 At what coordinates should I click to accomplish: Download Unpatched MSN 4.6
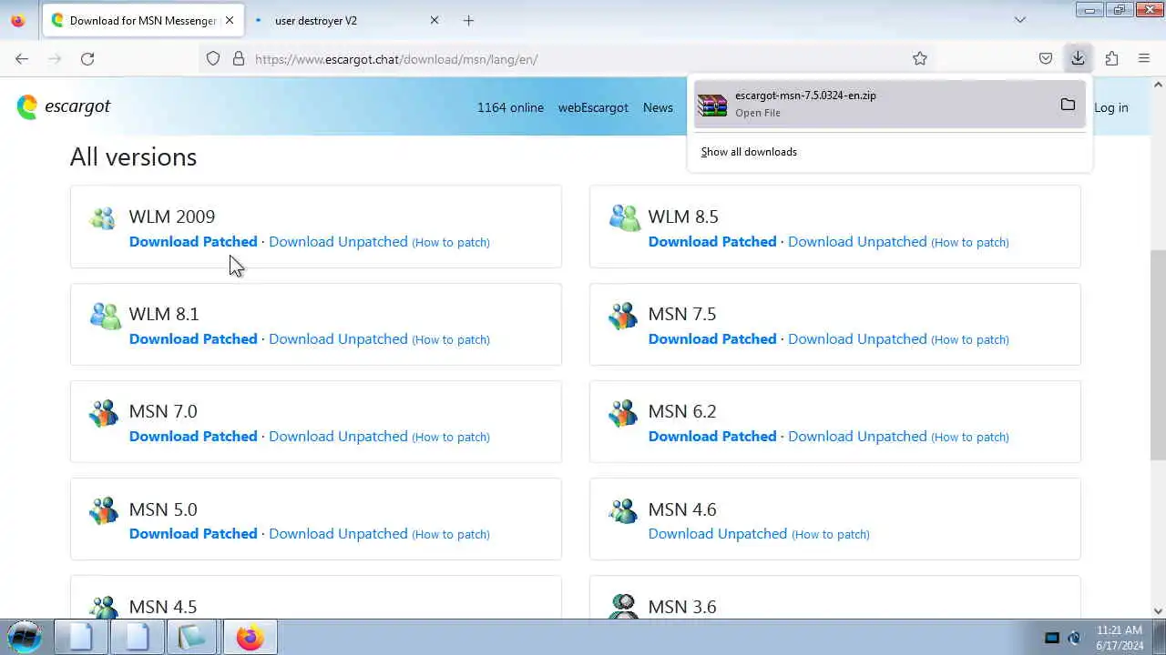[x=718, y=534]
